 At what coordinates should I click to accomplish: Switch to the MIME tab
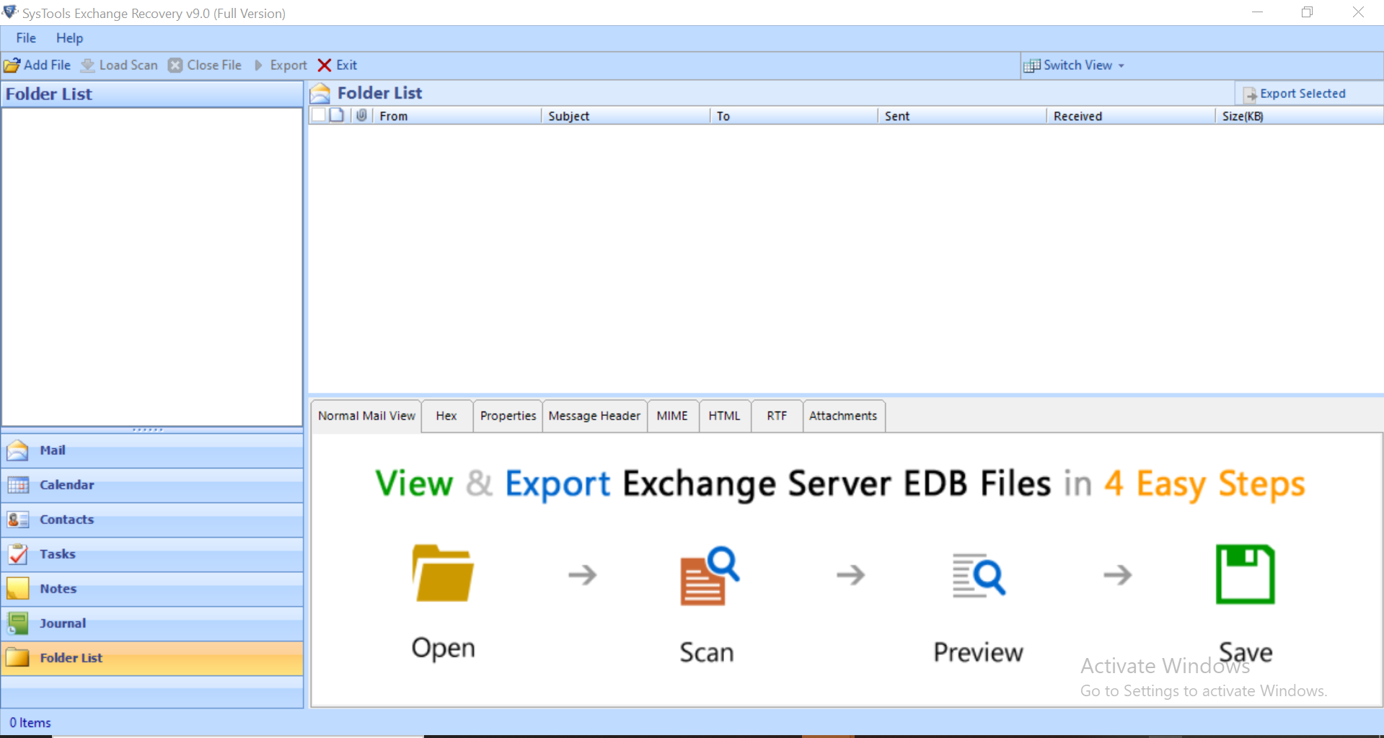coord(672,416)
